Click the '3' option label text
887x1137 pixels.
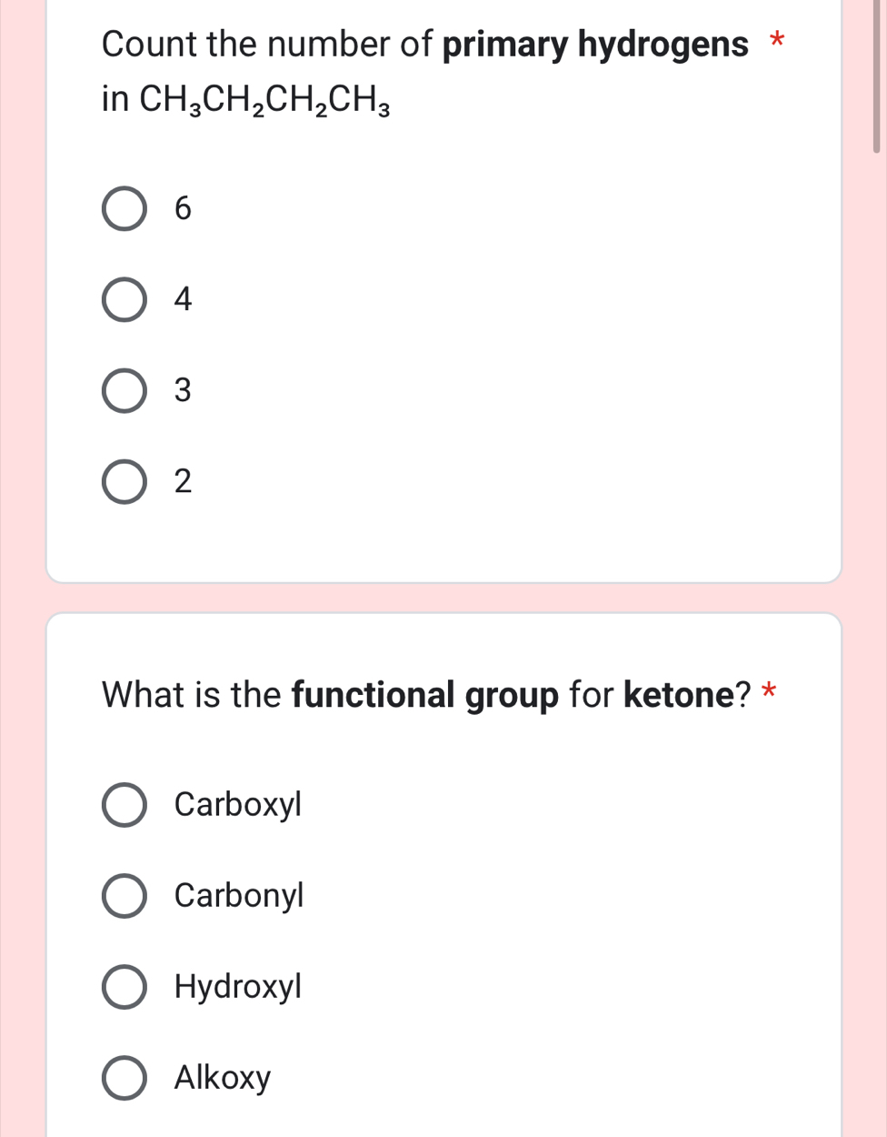pos(183,391)
